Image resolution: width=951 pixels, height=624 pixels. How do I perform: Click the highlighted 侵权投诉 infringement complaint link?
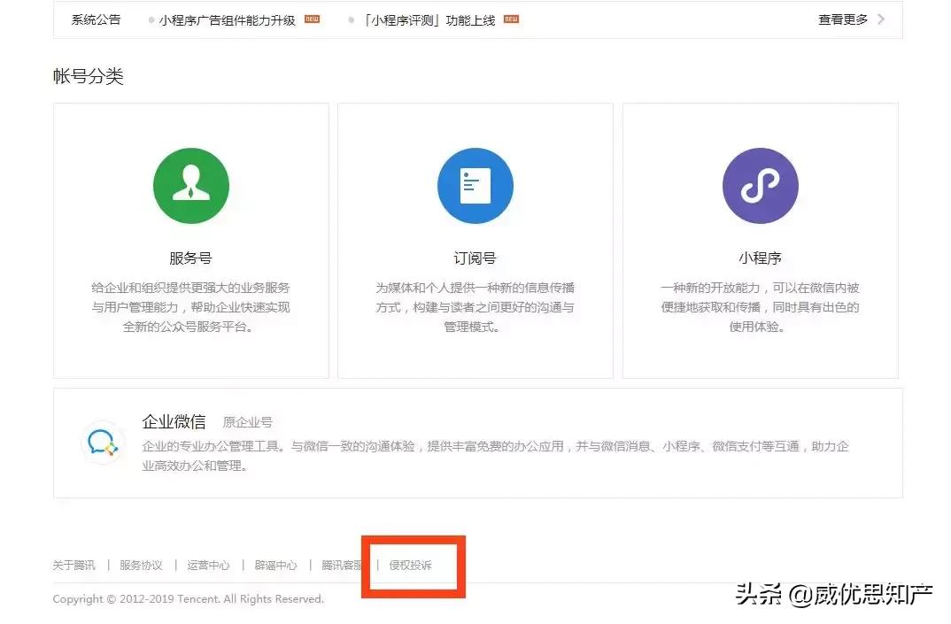[x=412, y=566]
